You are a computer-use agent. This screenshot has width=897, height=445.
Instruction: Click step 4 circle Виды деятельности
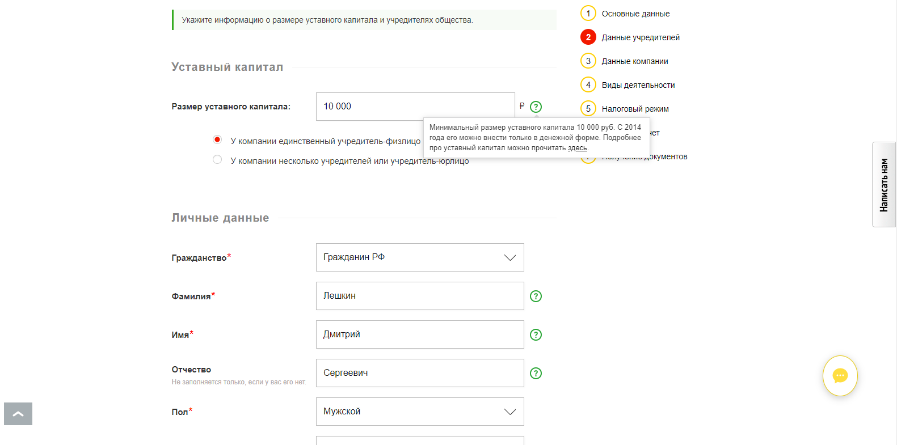click(x=588, y=85)
